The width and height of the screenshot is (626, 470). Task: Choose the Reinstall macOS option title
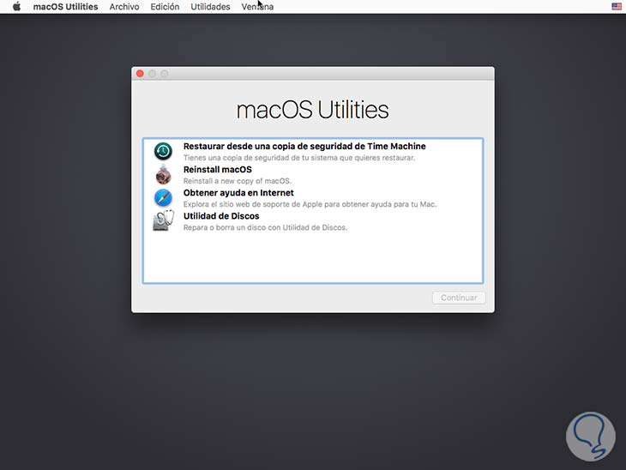[218, 169]
